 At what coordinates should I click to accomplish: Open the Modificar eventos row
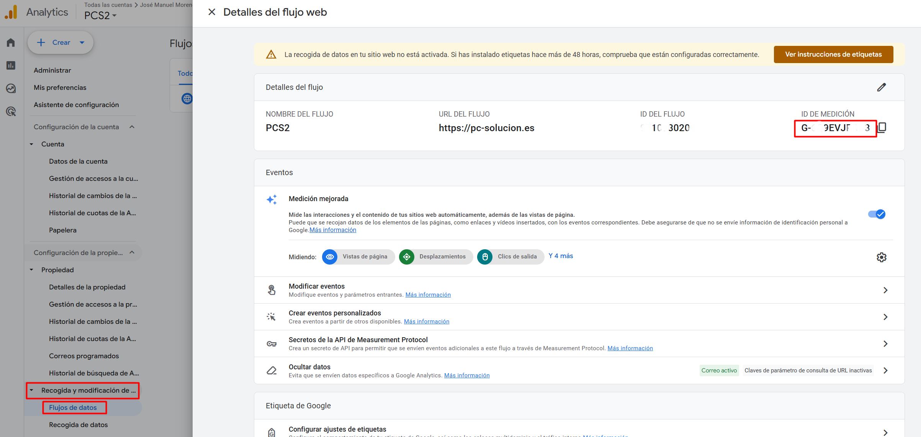click(579, 290)
